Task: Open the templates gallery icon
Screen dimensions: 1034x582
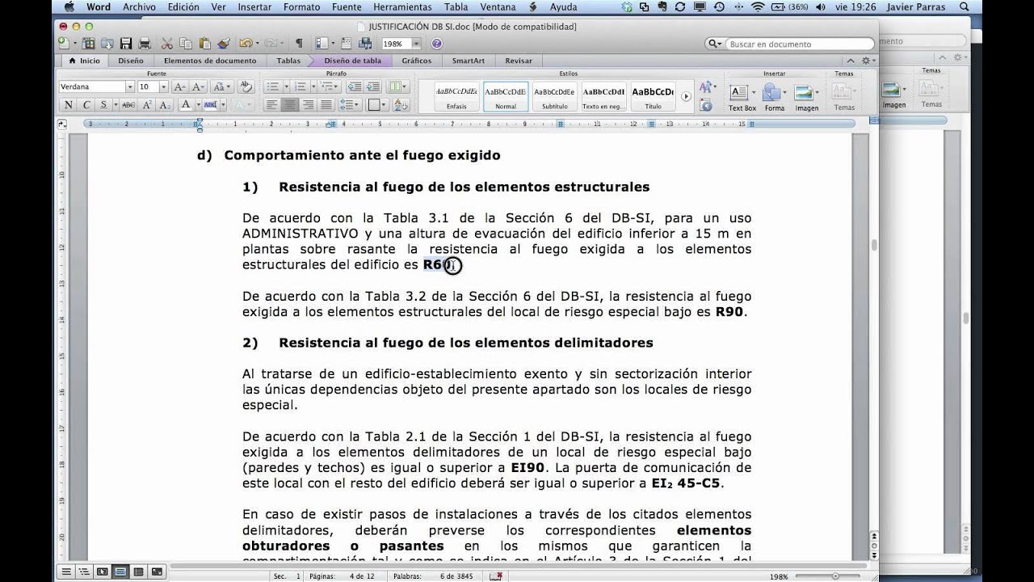Action: 88,44
